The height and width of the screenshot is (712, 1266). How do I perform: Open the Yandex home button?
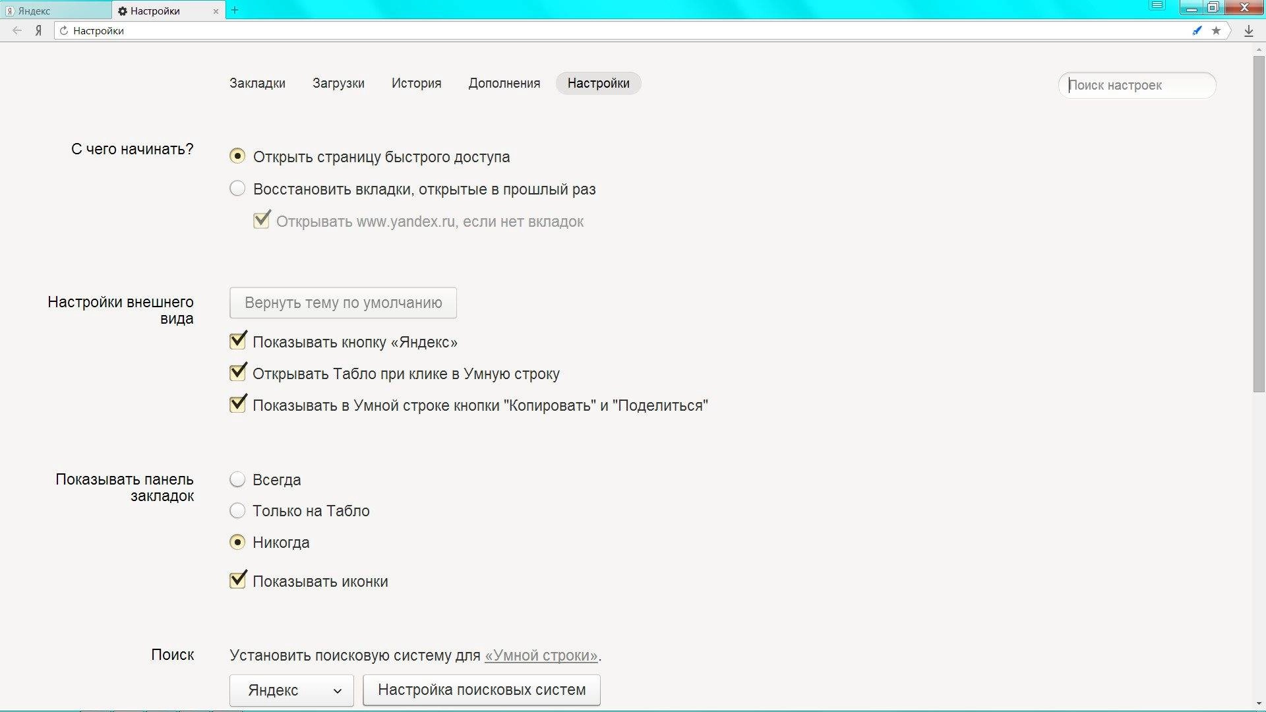39,30
